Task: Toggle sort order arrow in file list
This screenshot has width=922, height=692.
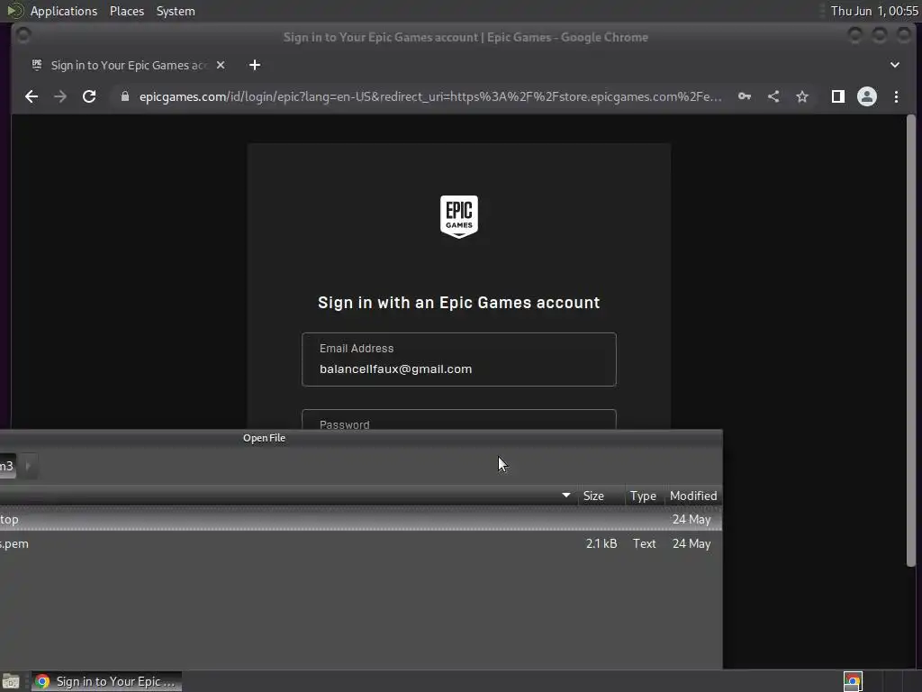Action: pyautogui.click(x=565, y=496)
